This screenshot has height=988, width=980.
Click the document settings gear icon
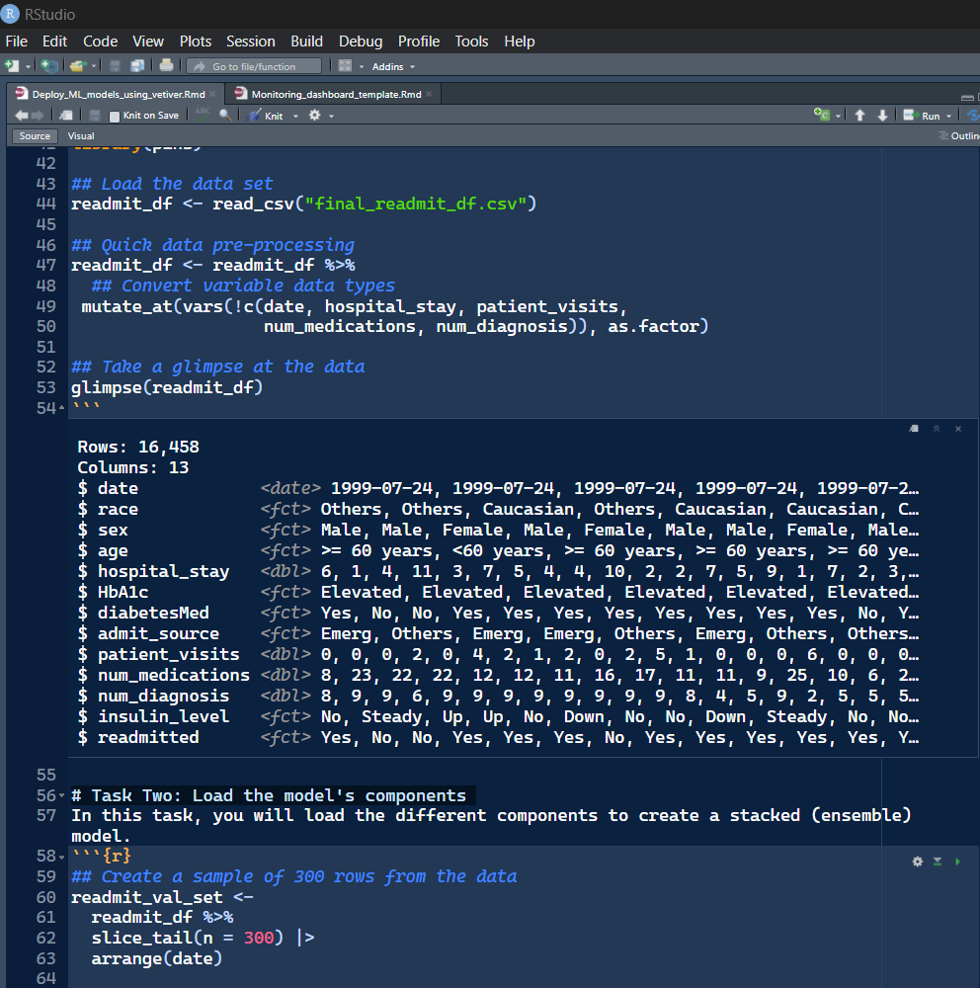tap(314, 115)
